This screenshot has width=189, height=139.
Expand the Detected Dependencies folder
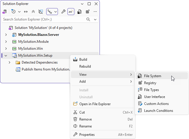pyautogui.click(x=9, y=62)
